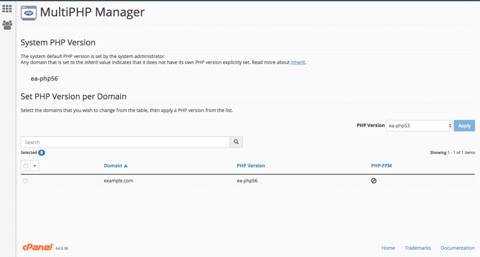
Task: Open the Trademarks footer link
Action: point(418,248)
